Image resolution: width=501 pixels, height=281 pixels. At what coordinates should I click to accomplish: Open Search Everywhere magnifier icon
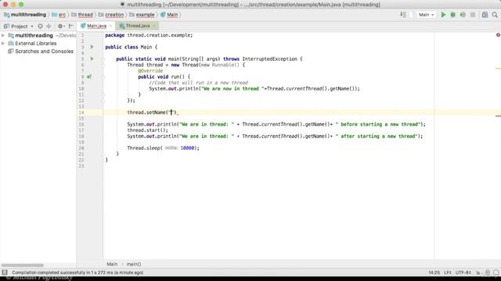click(x=495, y=15)
